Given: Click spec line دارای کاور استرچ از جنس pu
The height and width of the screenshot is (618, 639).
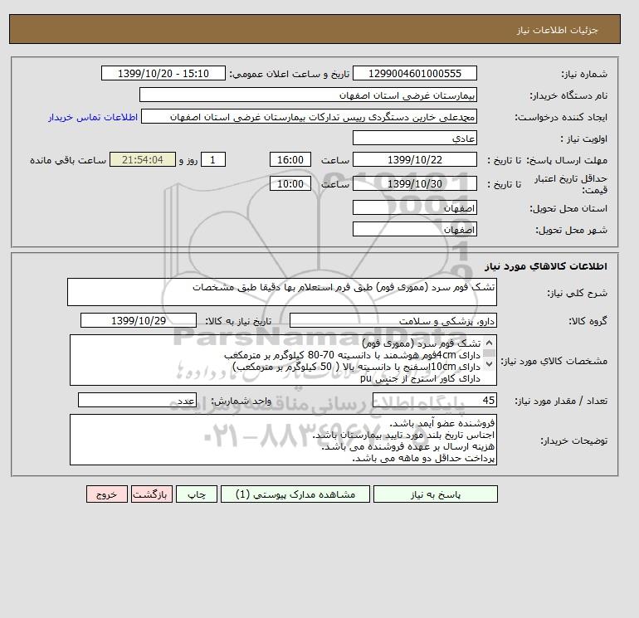Looking at the screenshot, I should click(x=420, y=379).
